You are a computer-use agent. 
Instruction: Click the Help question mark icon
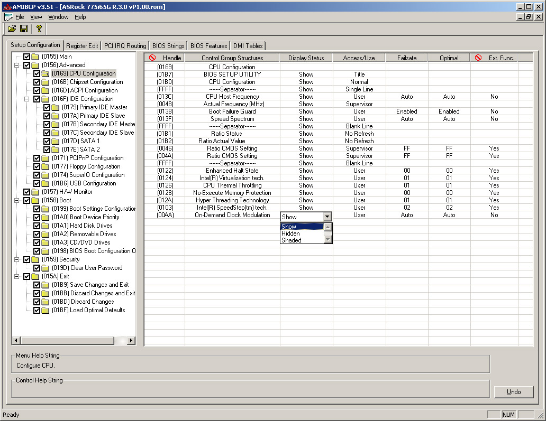click(39, 29)
